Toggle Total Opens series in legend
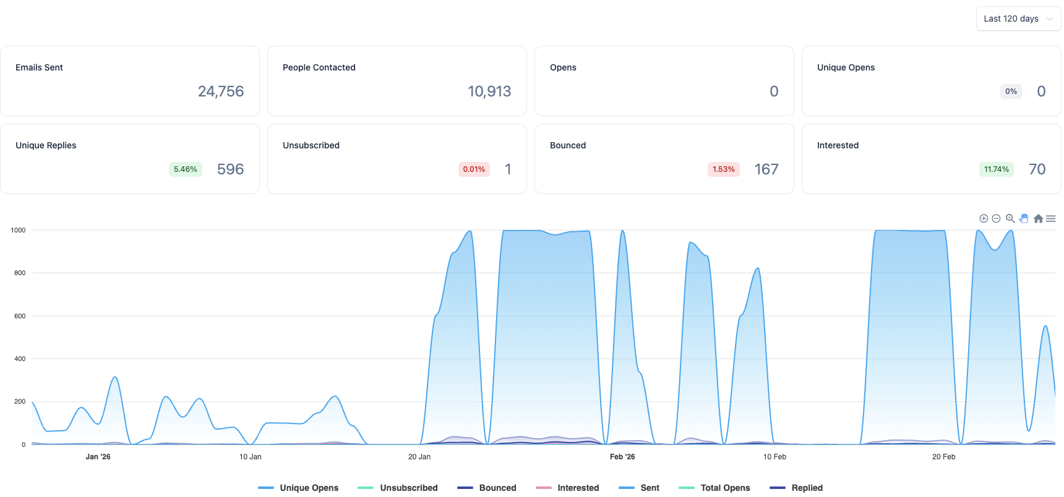Screen dimensions: 1064x497 coord(714,488)
